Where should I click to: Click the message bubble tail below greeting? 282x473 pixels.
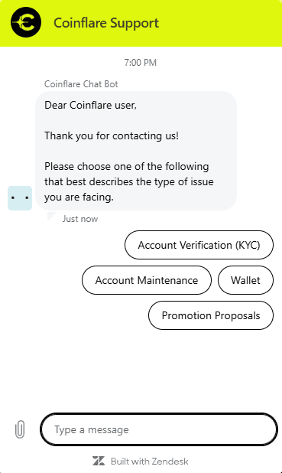(51, 216)
